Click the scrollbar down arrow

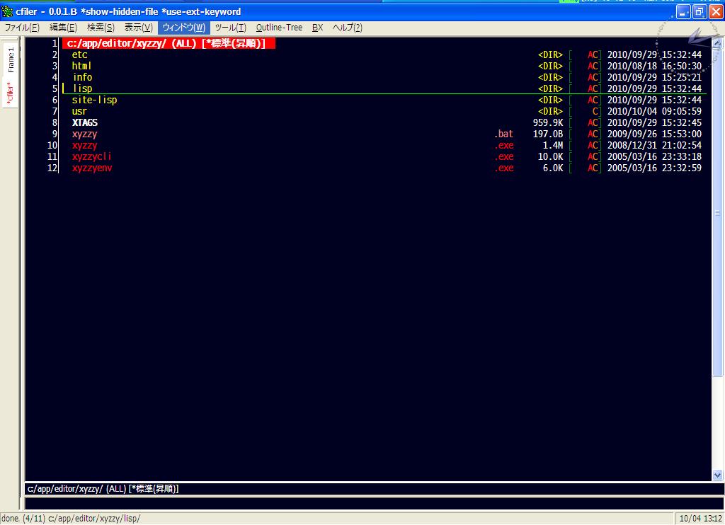click(x=718, y=475)
